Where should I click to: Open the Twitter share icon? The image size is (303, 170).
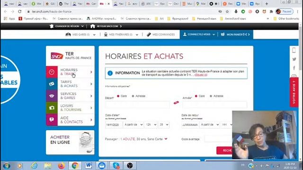[294, 59]
